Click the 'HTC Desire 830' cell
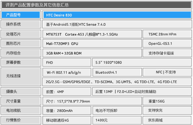The height and width of the screenshot is (125, 193). click(117, 15)
